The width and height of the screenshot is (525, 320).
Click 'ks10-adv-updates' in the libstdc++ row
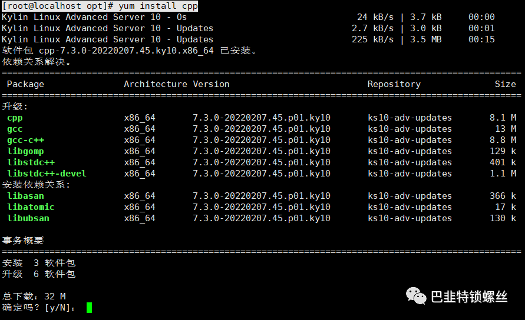[x=410, y=162]
